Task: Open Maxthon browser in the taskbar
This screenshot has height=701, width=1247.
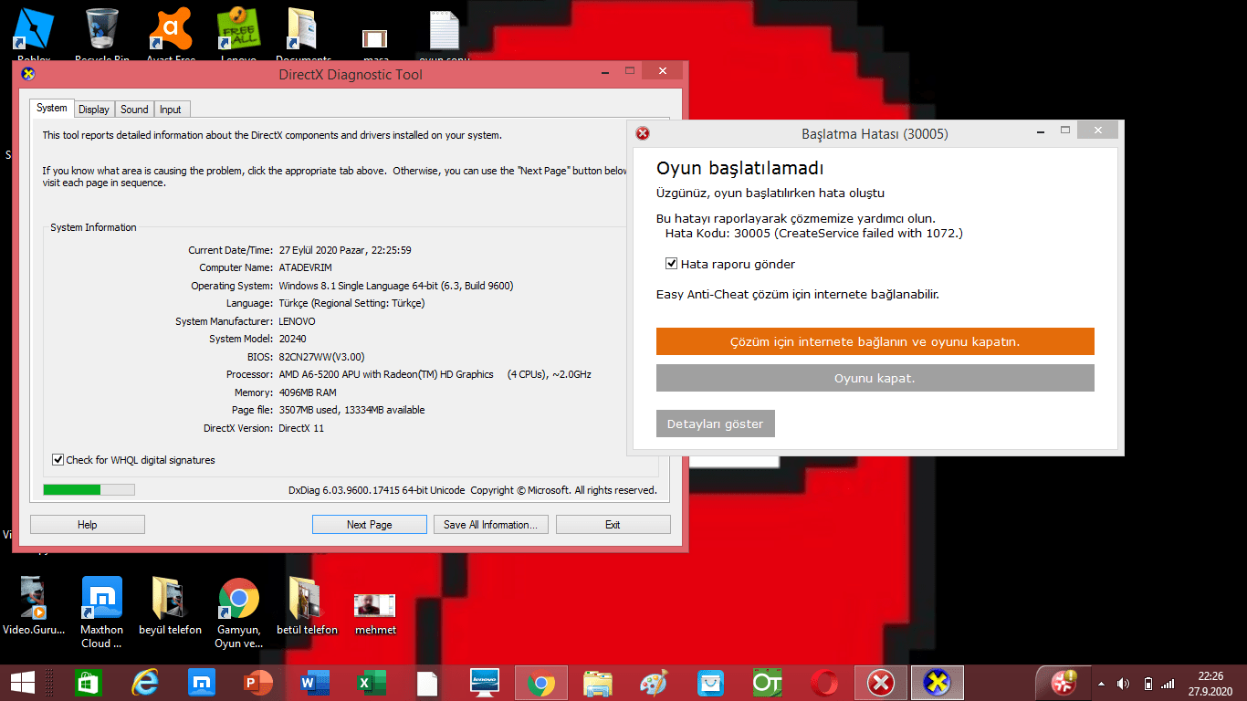Action: point(200,683)
